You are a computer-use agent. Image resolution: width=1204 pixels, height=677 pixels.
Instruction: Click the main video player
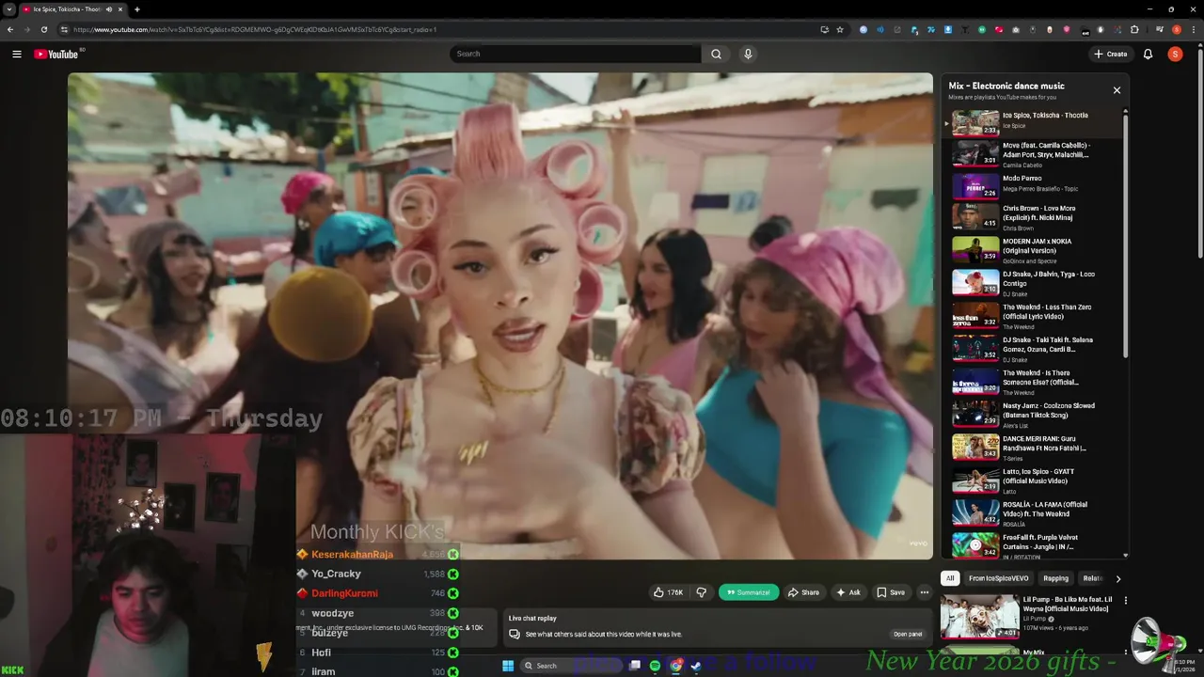[500, 316]
